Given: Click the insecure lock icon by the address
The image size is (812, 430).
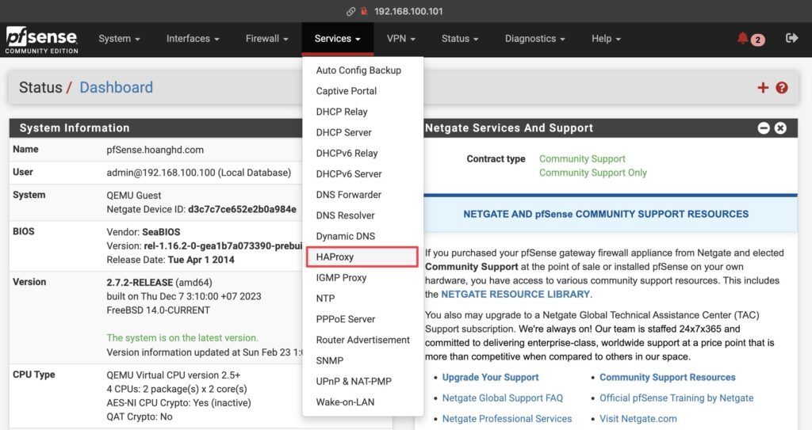Looking at the screenshot, I should pos(364,11).
